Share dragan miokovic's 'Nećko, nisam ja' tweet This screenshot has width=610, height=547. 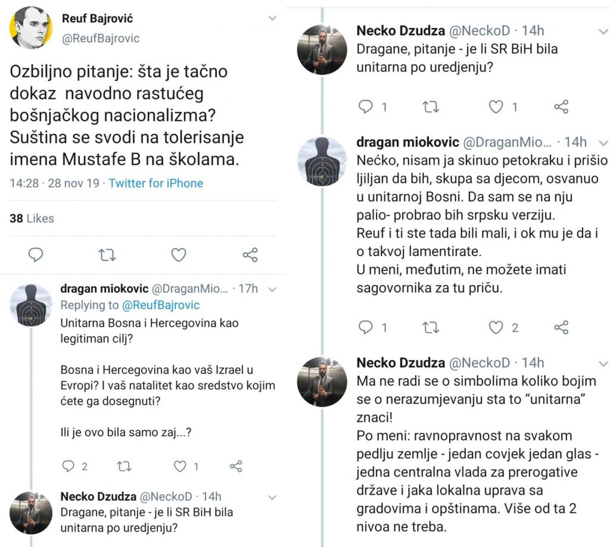[x=561, y=327]
